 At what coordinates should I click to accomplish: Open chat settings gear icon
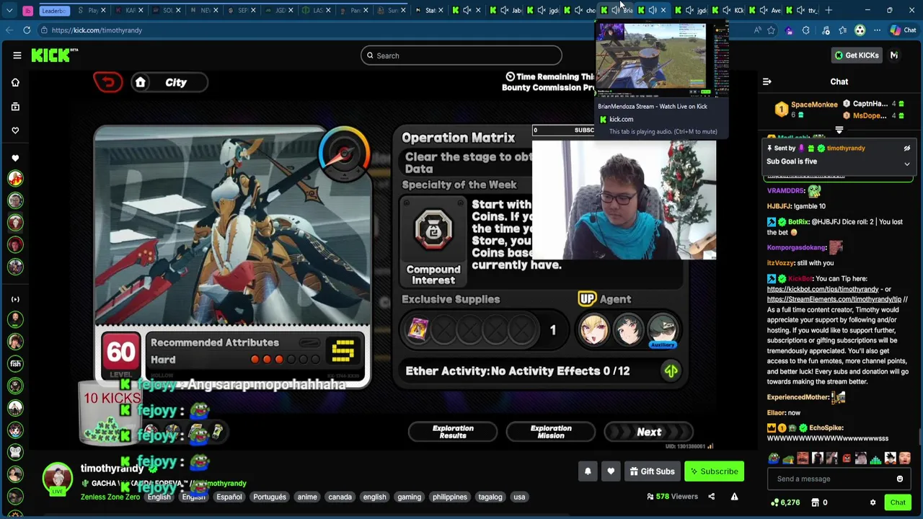tap(873, 502)
